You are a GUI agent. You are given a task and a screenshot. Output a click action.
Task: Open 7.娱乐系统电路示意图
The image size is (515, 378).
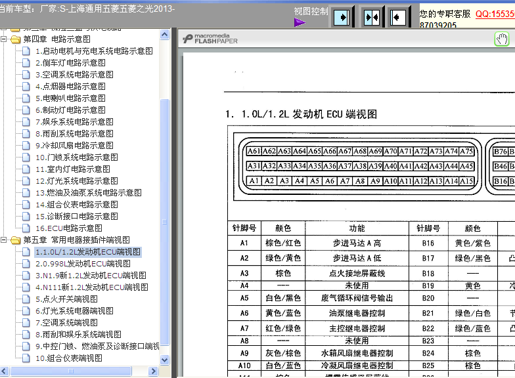click(74, 122)
